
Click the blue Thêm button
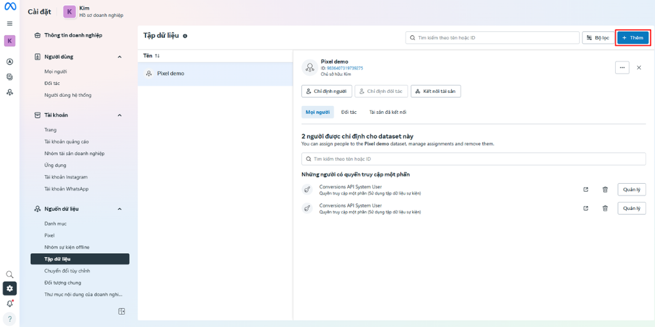pos(633,38)
